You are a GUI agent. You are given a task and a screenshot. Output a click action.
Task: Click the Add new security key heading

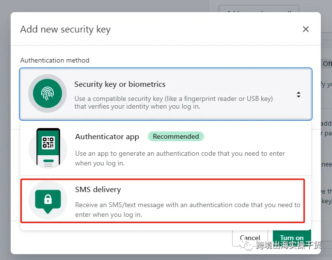[x=65, y=30]
